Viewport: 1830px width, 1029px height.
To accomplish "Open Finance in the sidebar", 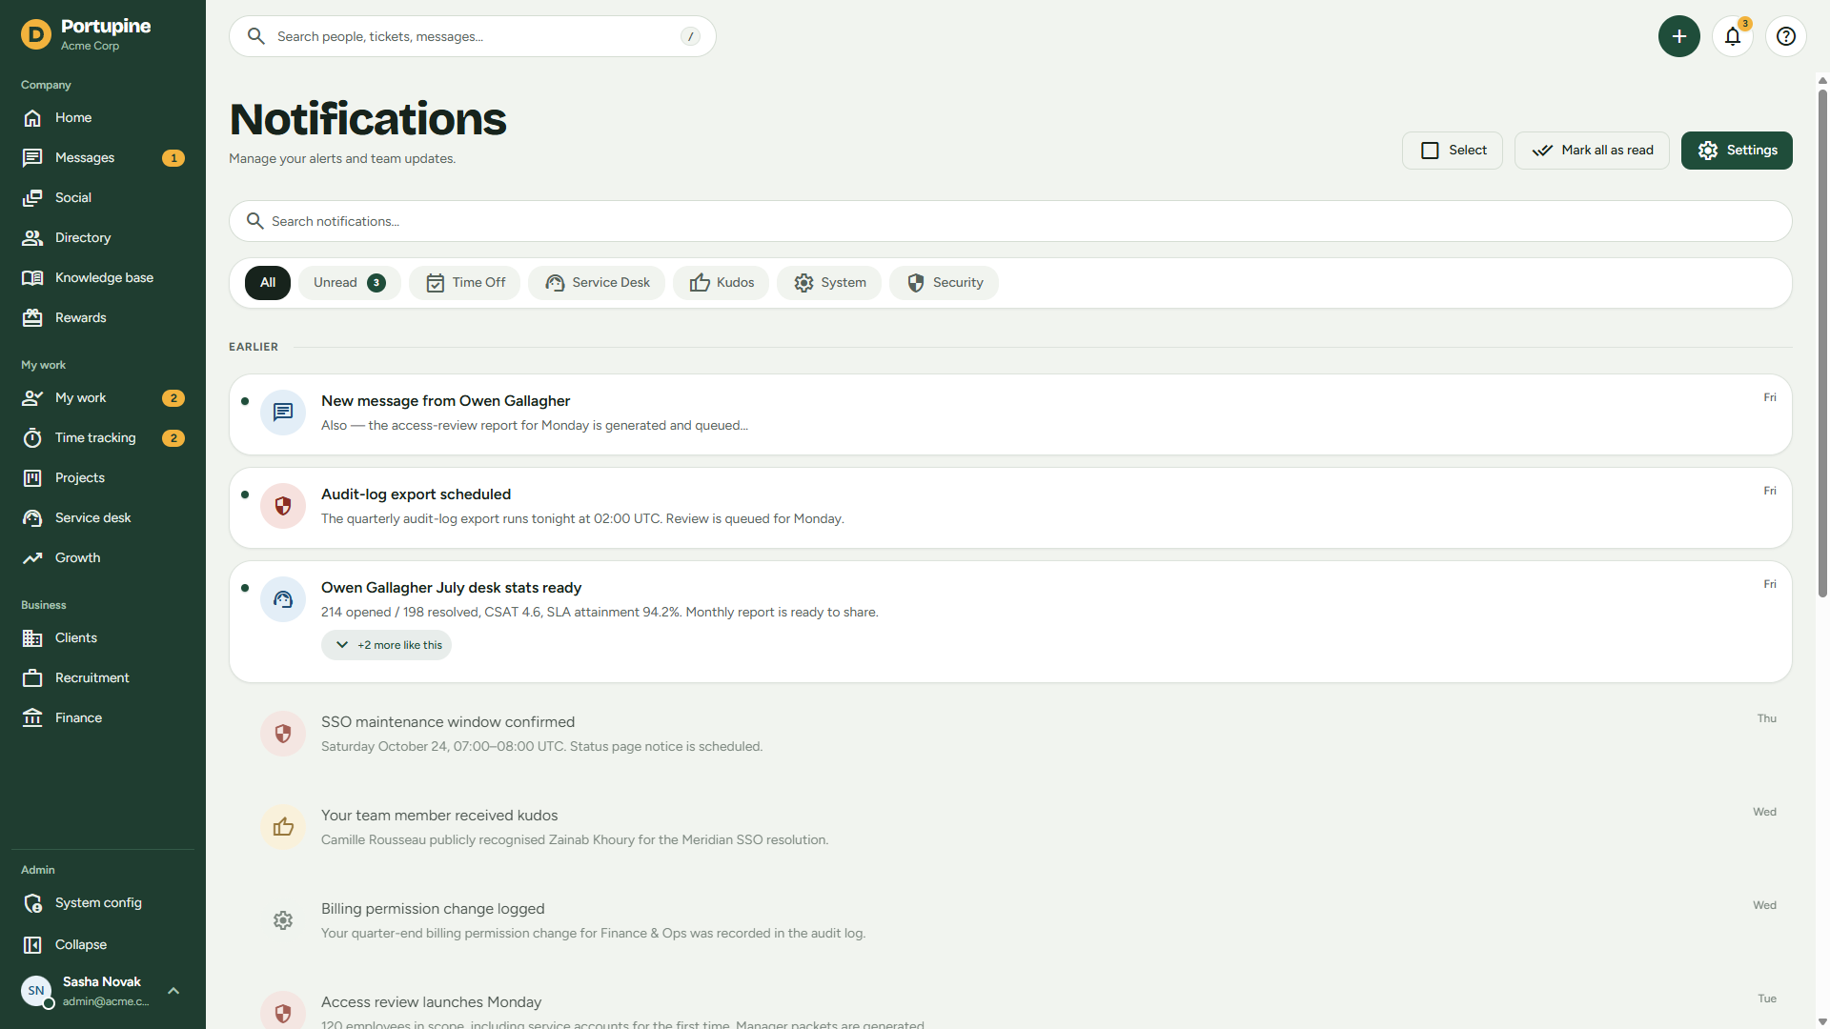I will click(103, 718).
